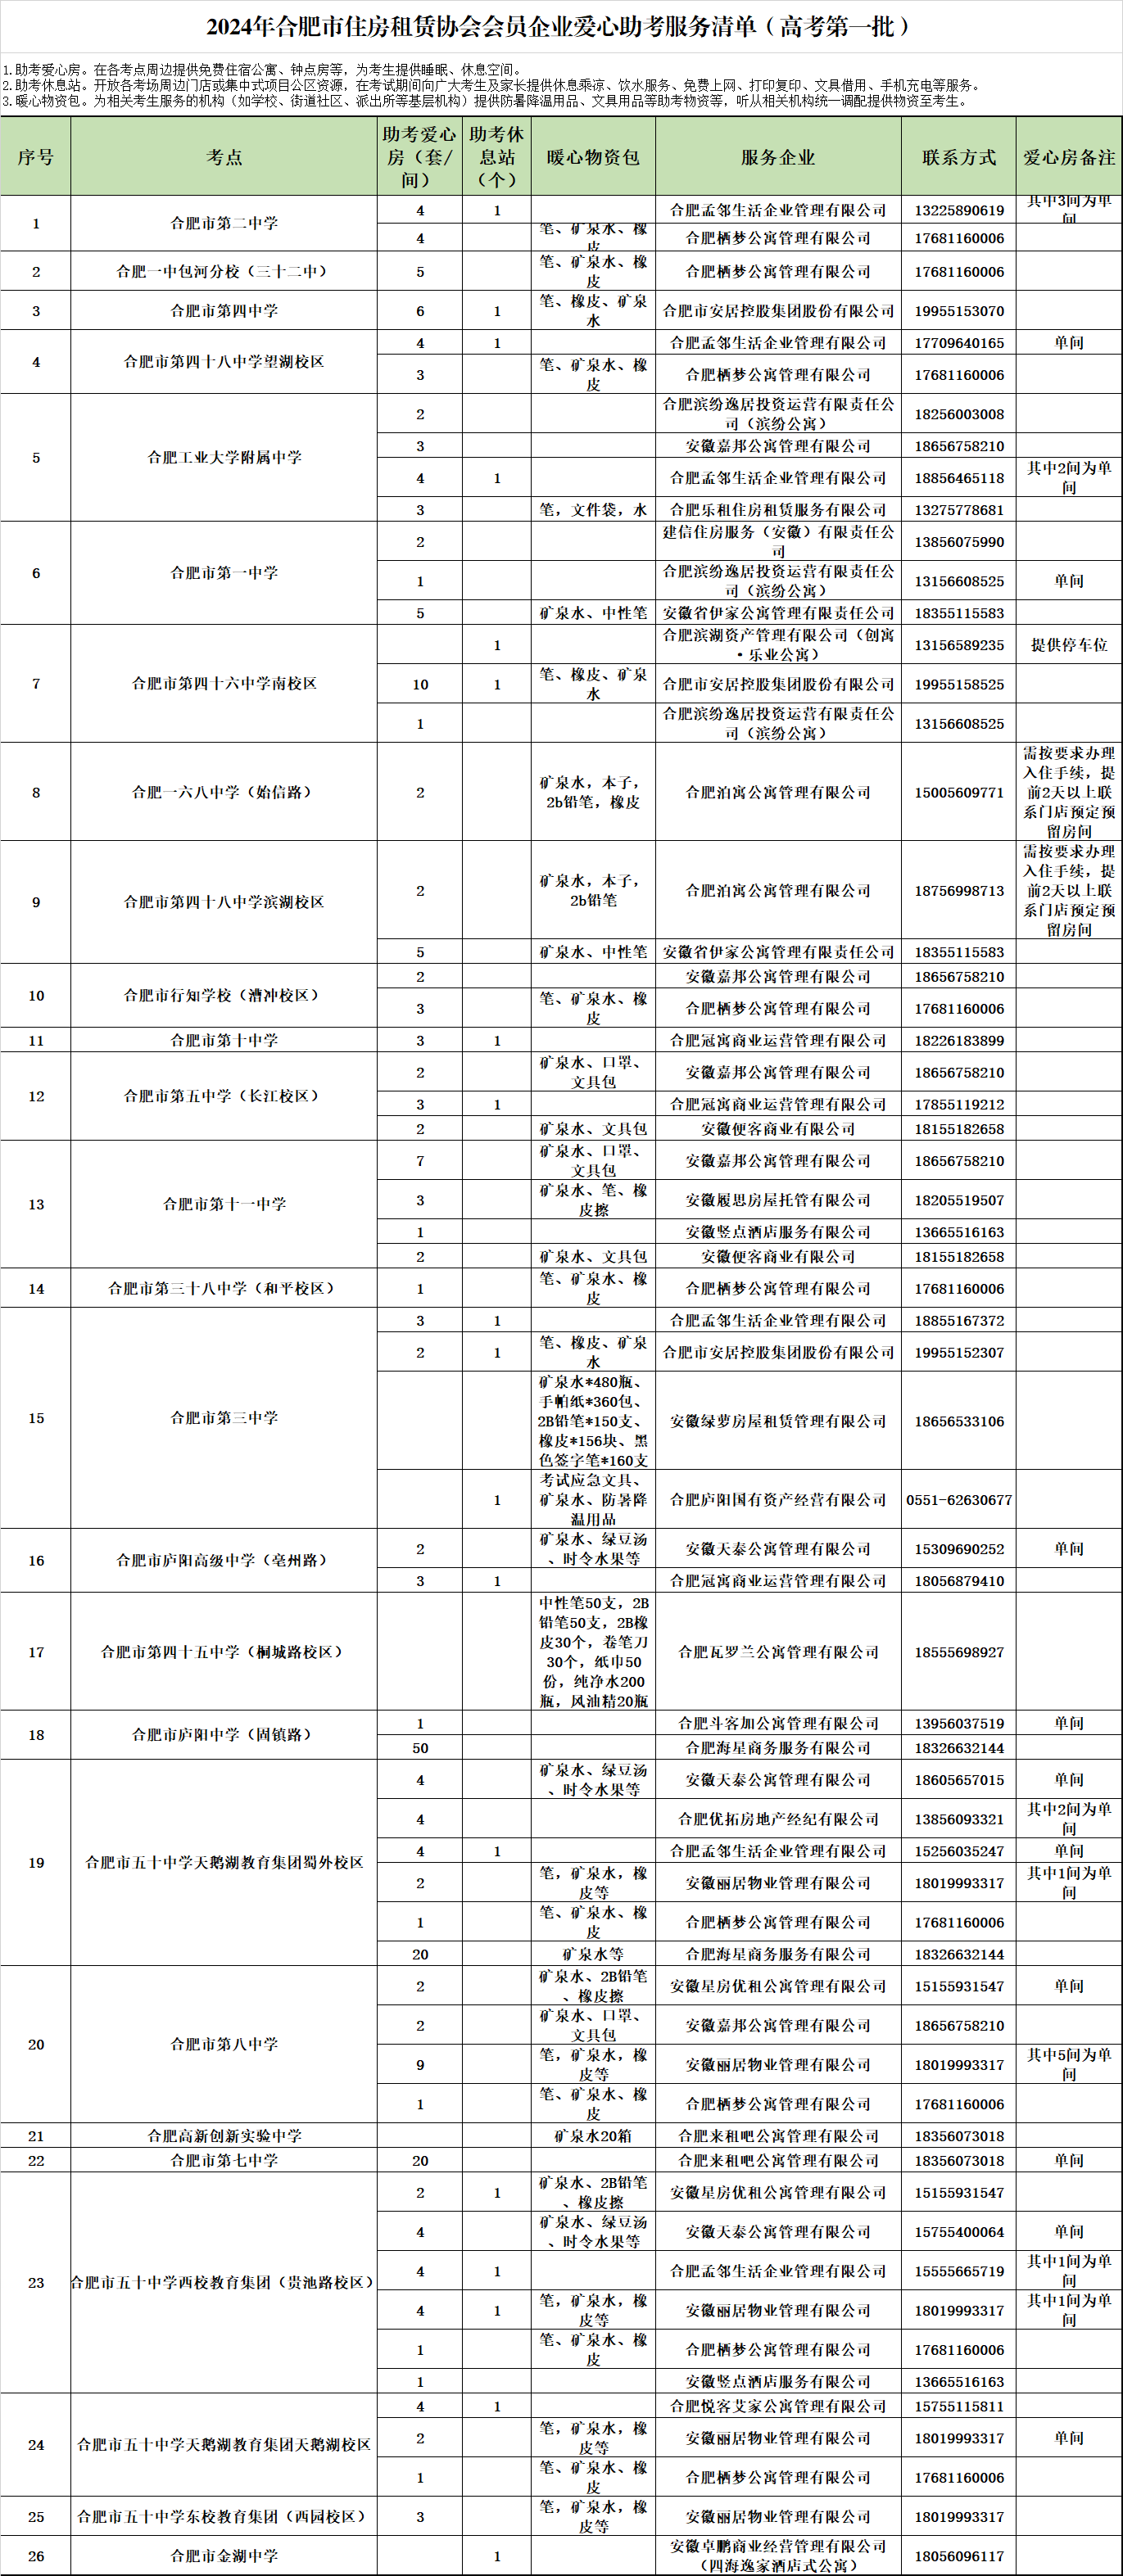Click the cell 合肥市第七中学
This screenshot has width=1123, height=2576.
click(x=224, y=2160)
